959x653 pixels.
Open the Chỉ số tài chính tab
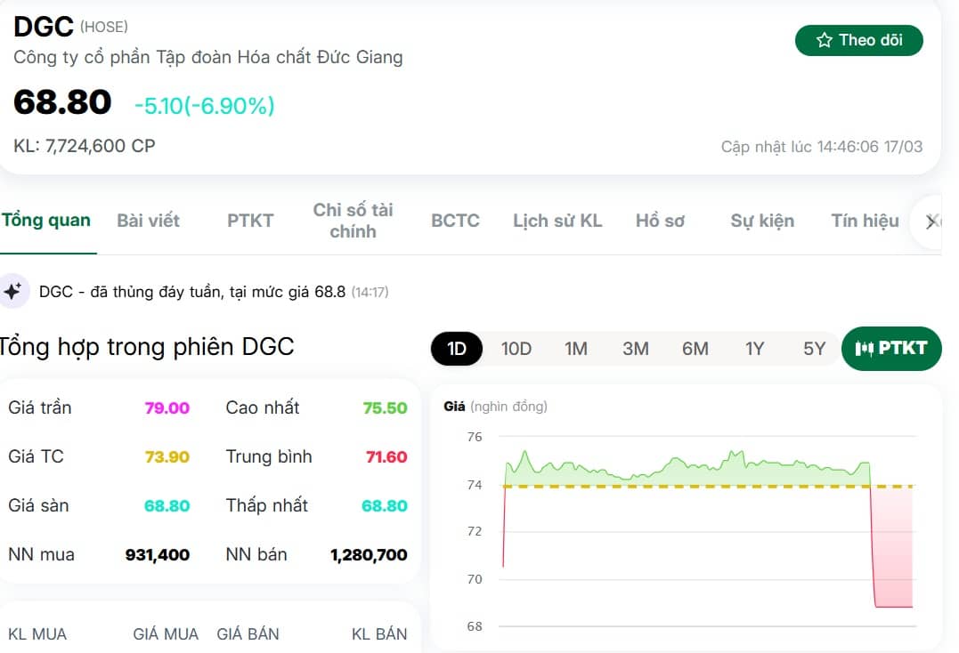pos(353,221)
